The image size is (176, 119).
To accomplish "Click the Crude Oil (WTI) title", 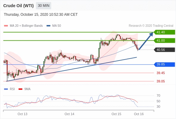I will 18,6.
